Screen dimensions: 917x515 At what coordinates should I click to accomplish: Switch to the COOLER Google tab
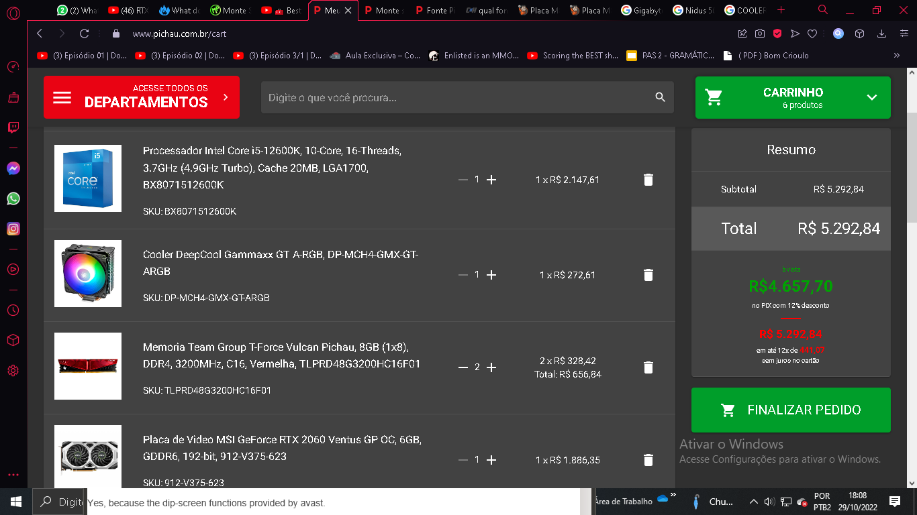tap(746, 11)
